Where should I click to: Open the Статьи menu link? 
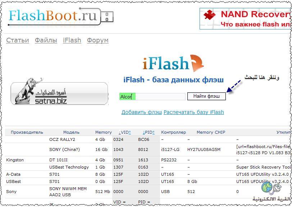(18, 40)
